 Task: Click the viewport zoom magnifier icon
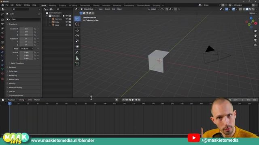[x=255, y=31]
